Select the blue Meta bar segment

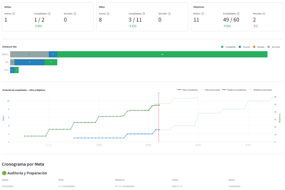point(12,70)
